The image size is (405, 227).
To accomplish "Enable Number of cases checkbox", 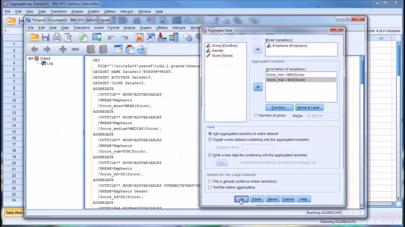I will 256,115.
